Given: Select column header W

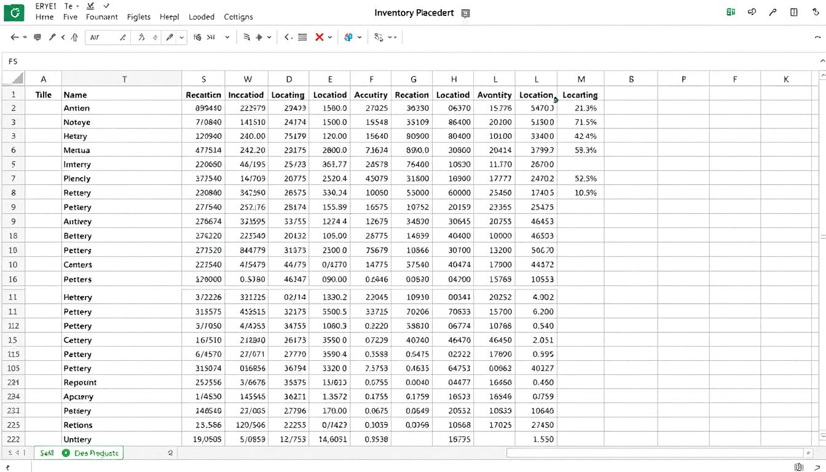Looking at the screenshot, I should pos(247,79).
